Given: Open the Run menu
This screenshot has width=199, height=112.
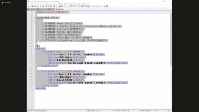Looking at the screenshot, I should point(75,4).
